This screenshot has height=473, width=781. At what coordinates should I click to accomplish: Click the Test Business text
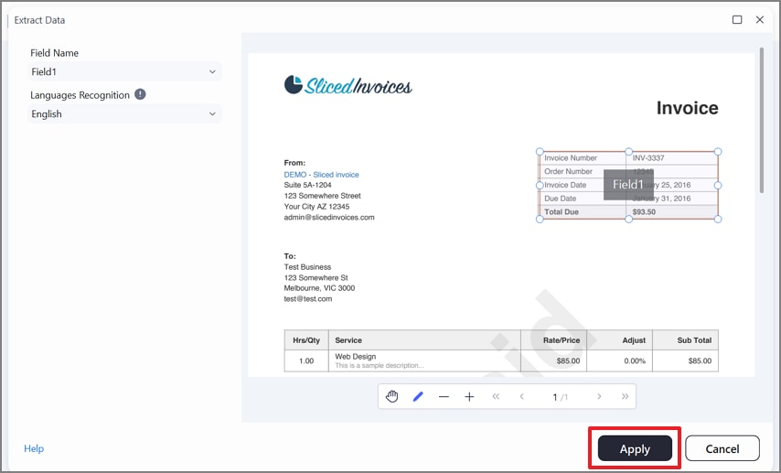pyautogui.click(x=307, y=267)
